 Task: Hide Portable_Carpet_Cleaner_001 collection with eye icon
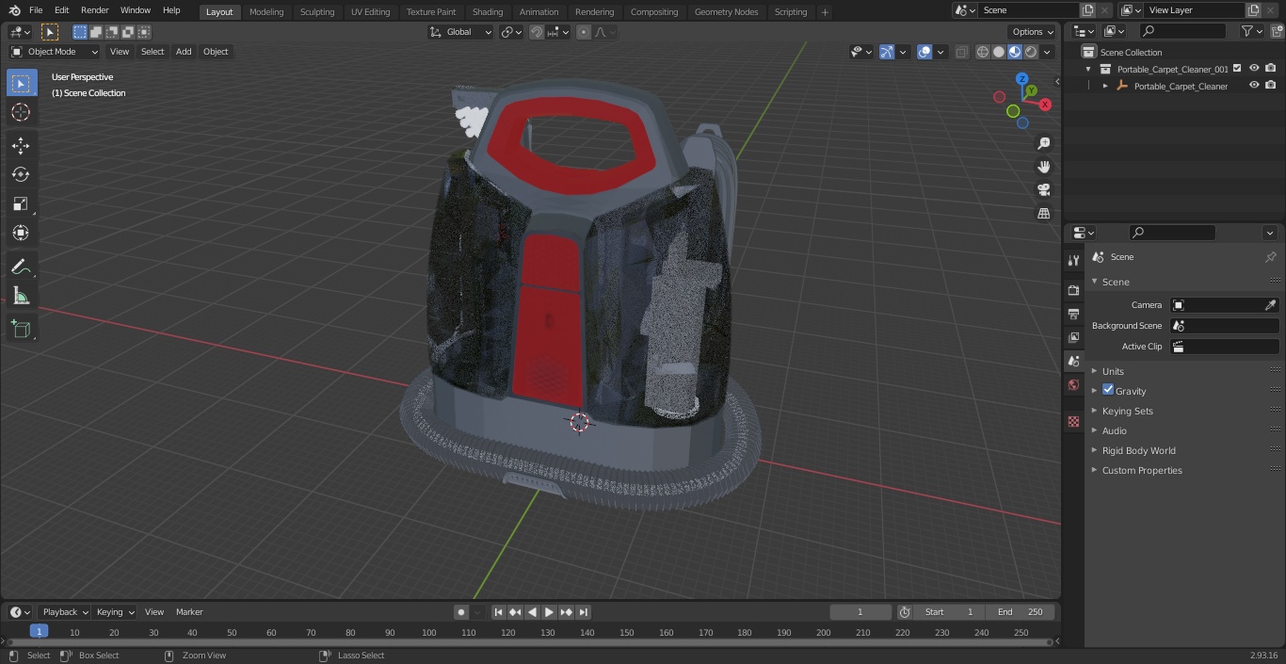pos(1254,69)
